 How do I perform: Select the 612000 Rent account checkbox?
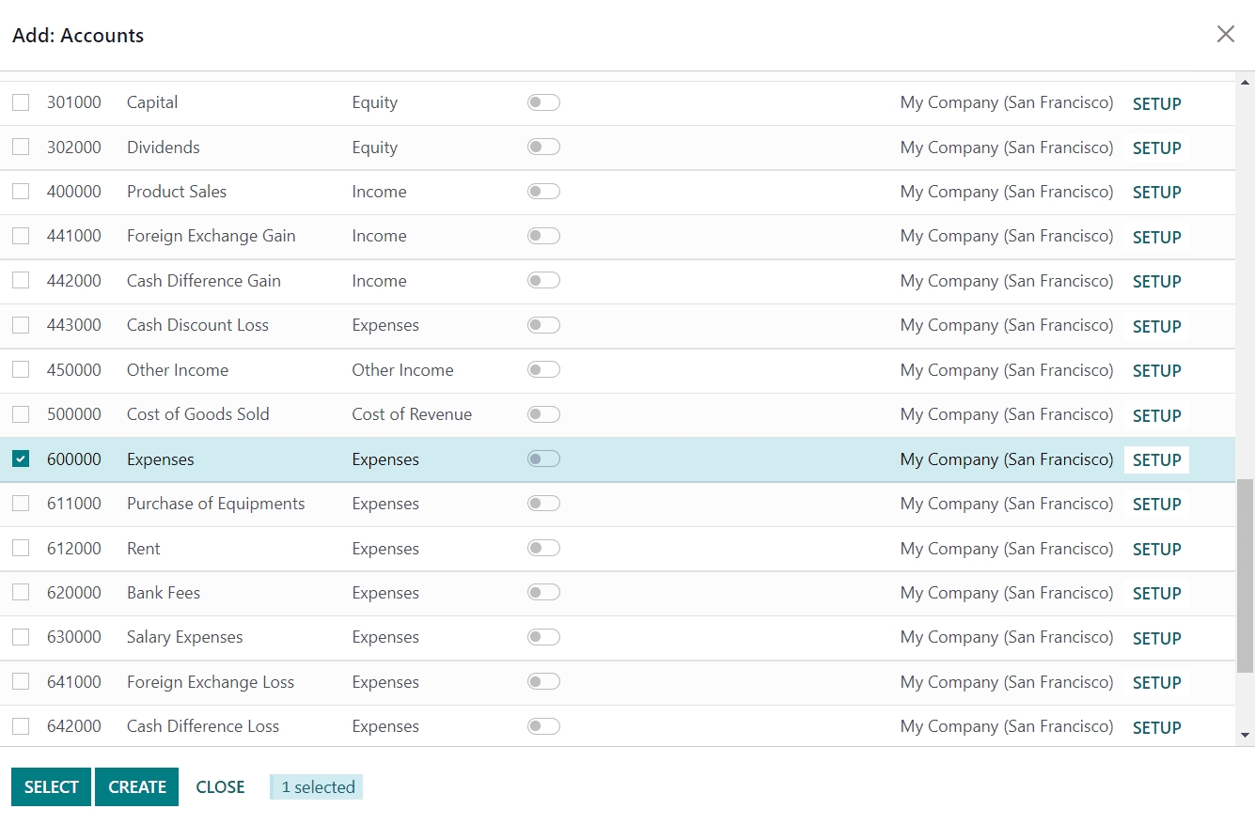click(21, 549)
